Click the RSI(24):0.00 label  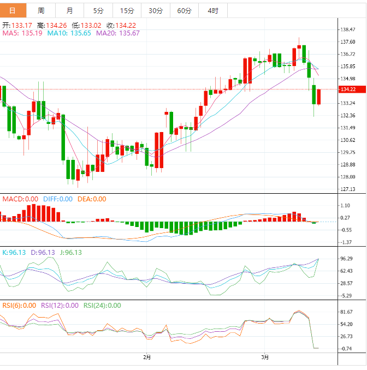[102, 306]
